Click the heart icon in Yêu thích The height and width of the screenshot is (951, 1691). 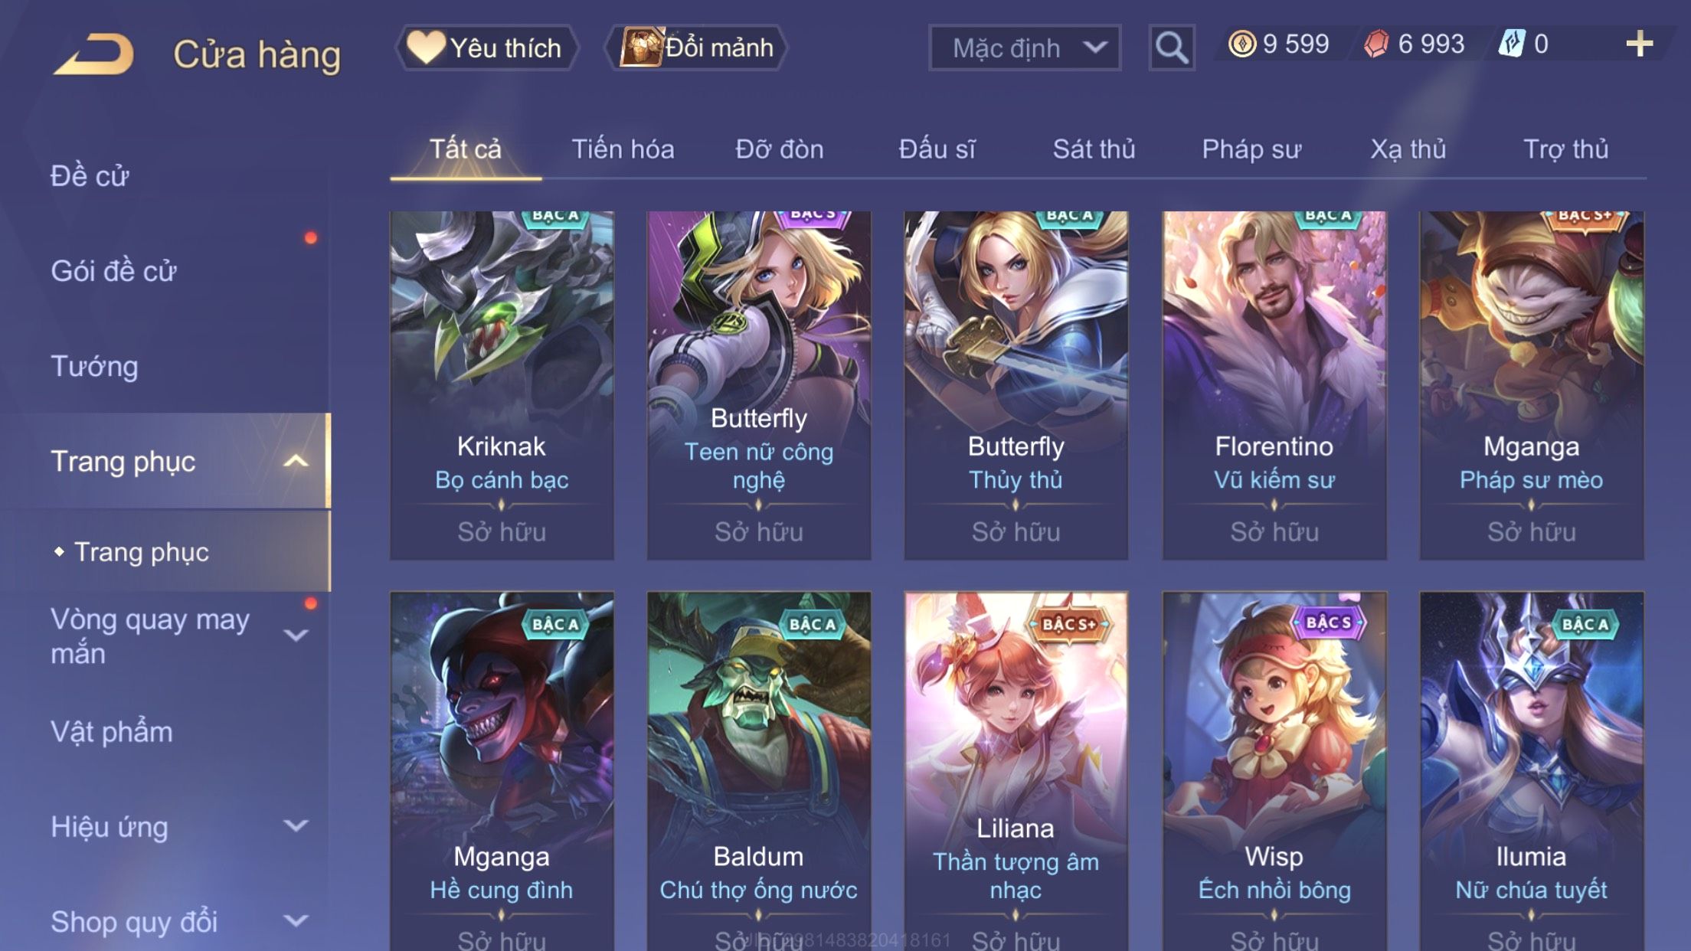[425, 47]
